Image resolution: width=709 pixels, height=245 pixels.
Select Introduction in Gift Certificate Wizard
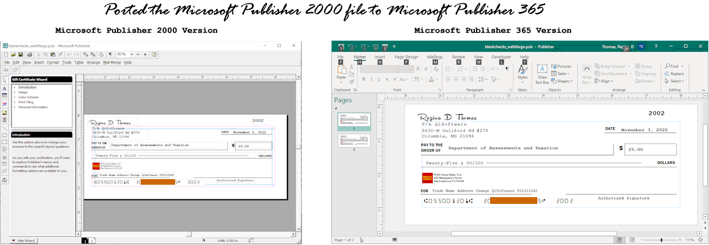point(27,87)
